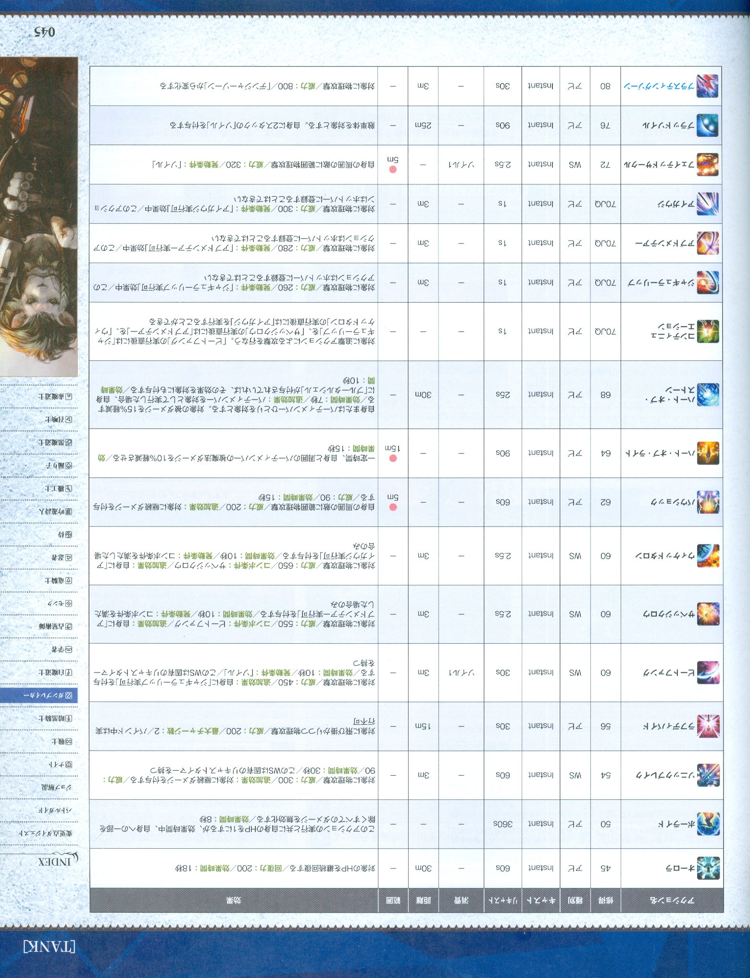Go to the 戦士 index tab
The height and width of the screenshot is (978, 750).
[62, 742]
